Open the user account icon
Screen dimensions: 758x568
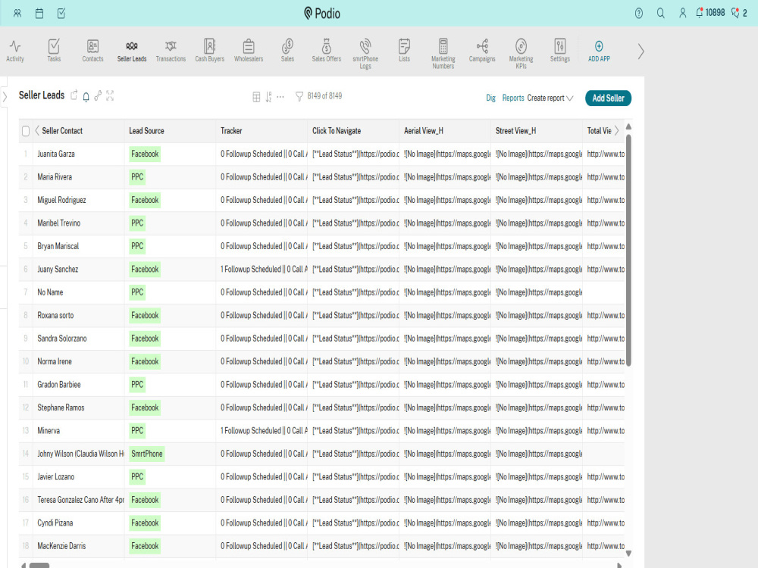click(683, 14)
